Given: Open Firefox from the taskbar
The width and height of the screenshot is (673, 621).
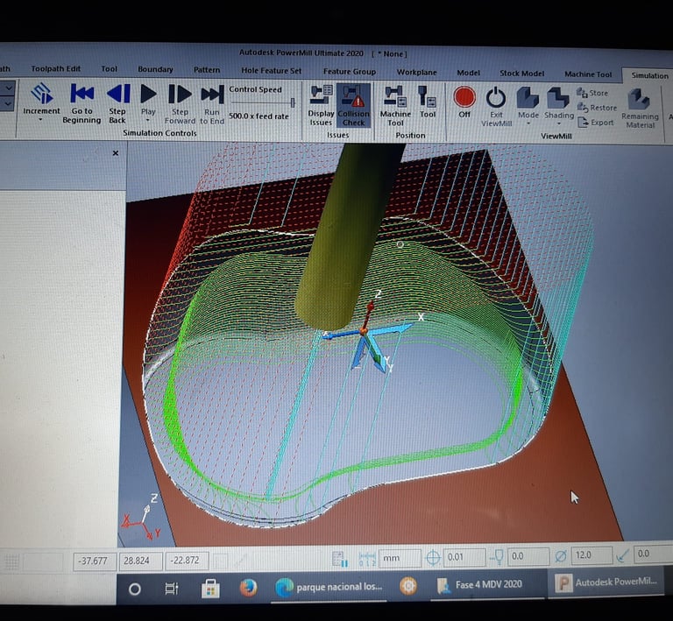Looking at the screenshot, I should (x=248, y=588).
